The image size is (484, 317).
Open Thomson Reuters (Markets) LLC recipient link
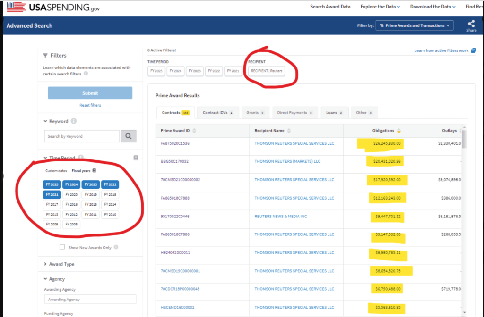[x=287, y=161]
